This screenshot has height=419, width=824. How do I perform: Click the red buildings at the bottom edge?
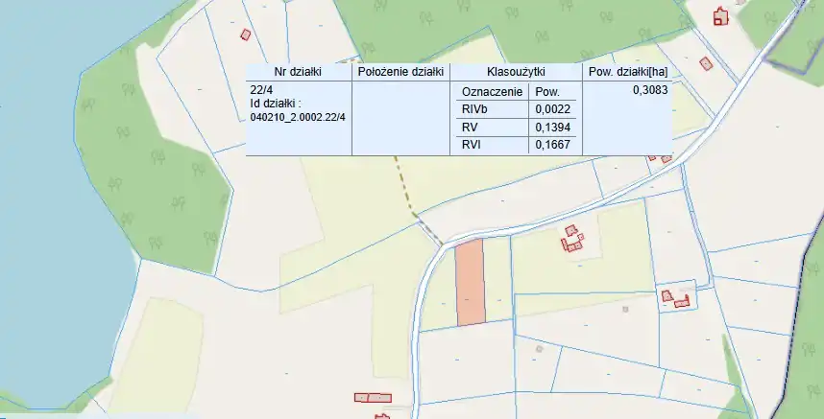coord(373,397)
